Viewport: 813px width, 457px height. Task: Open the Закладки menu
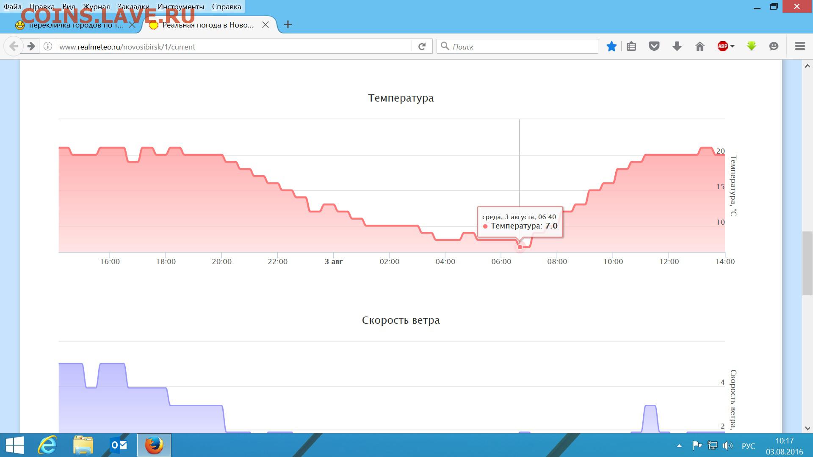(x=133, y=7)
